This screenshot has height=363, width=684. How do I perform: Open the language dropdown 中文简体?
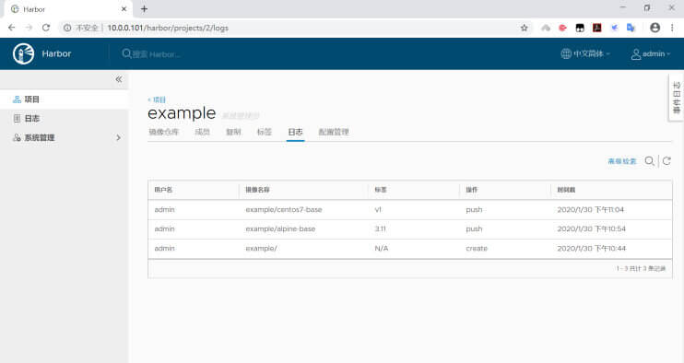[585, 53]
